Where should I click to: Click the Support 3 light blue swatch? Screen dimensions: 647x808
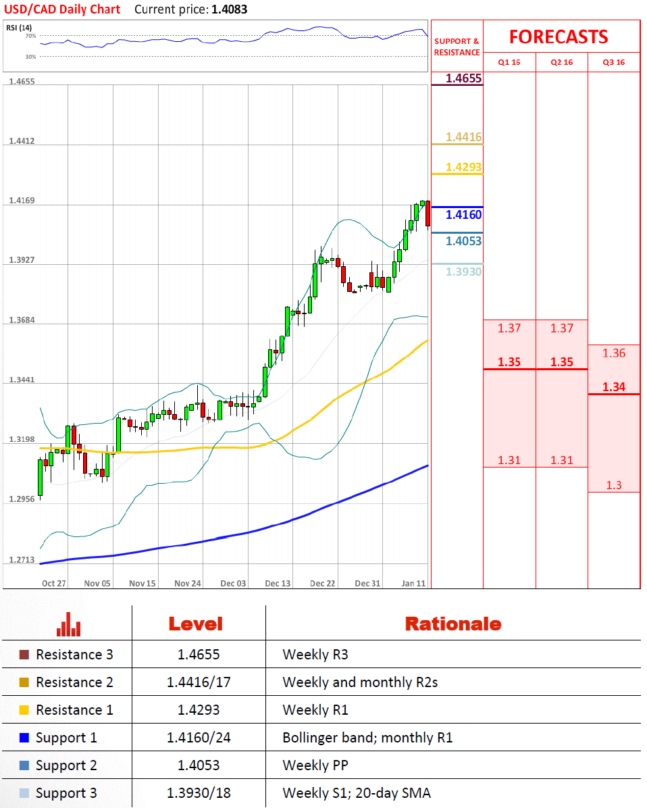point(24,793)
